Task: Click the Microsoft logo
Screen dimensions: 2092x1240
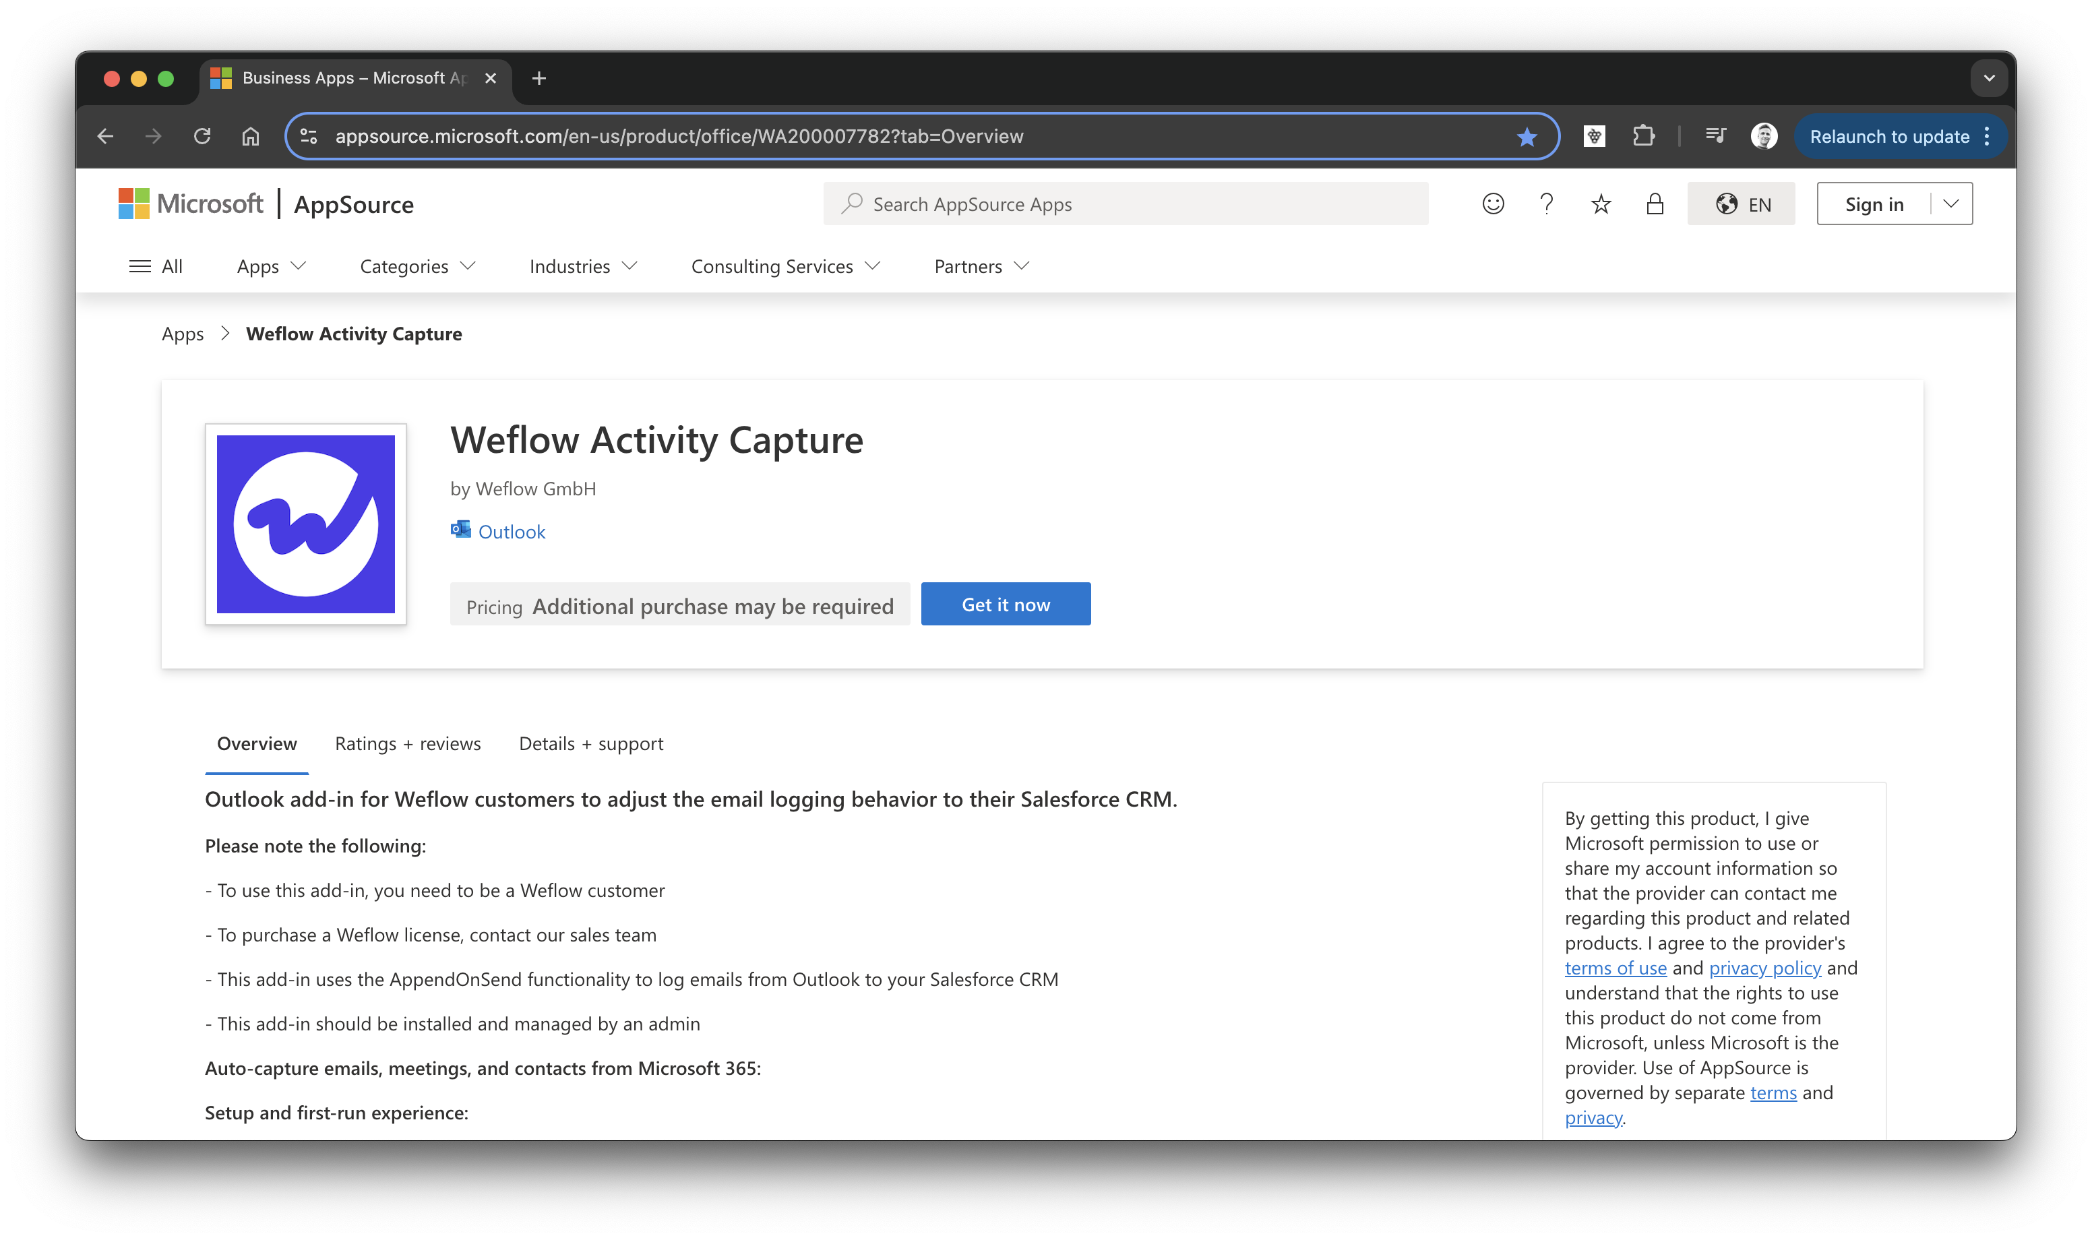Action: click(191, 204)
